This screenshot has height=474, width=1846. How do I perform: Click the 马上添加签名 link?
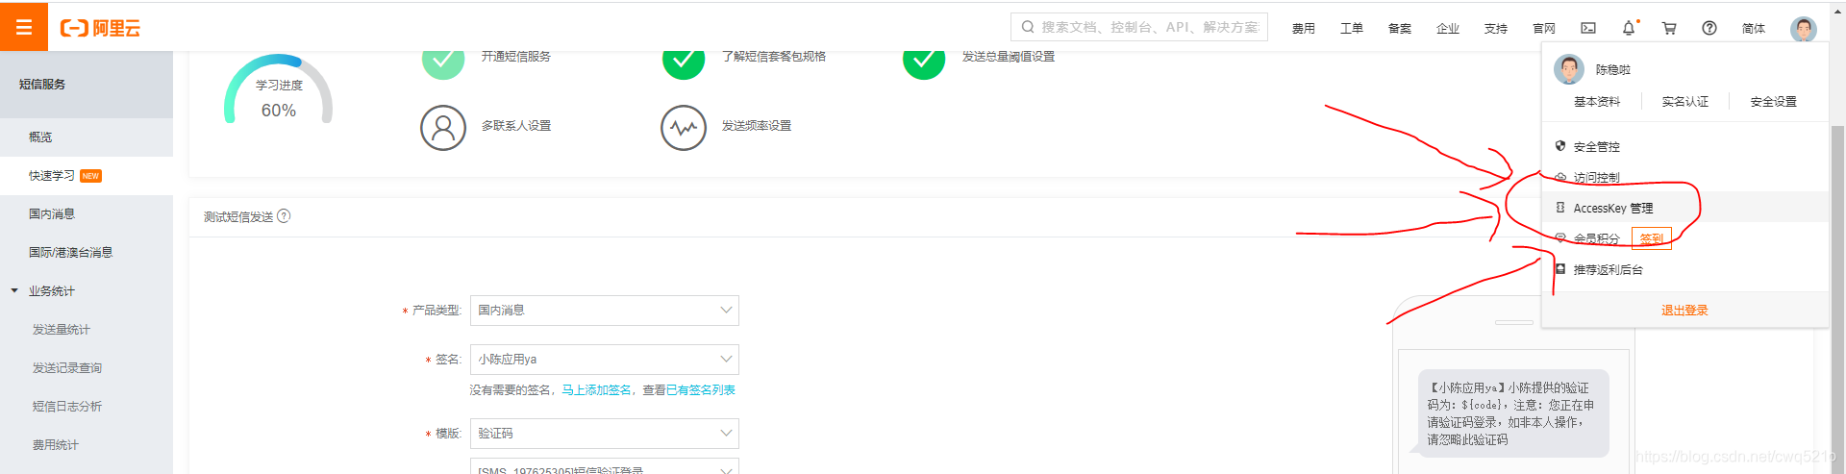(597, 389)
